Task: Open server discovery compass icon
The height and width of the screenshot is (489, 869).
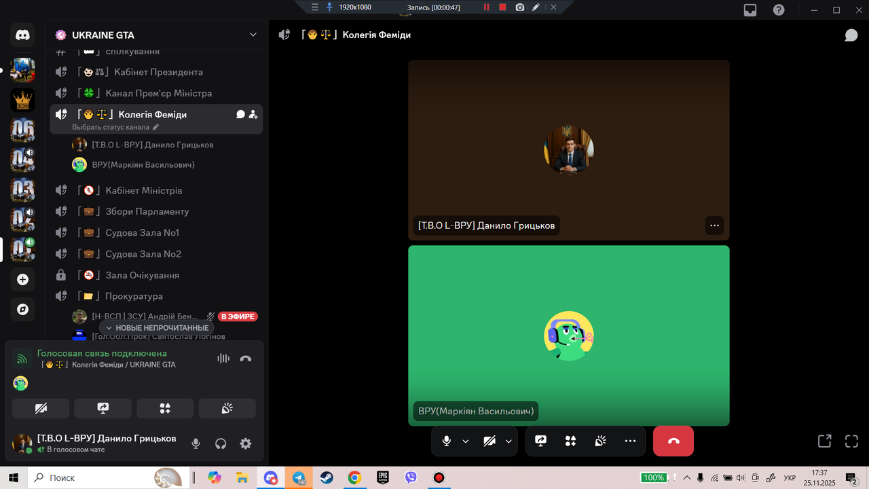Action: pyautogui.click(x=22, y=309)
